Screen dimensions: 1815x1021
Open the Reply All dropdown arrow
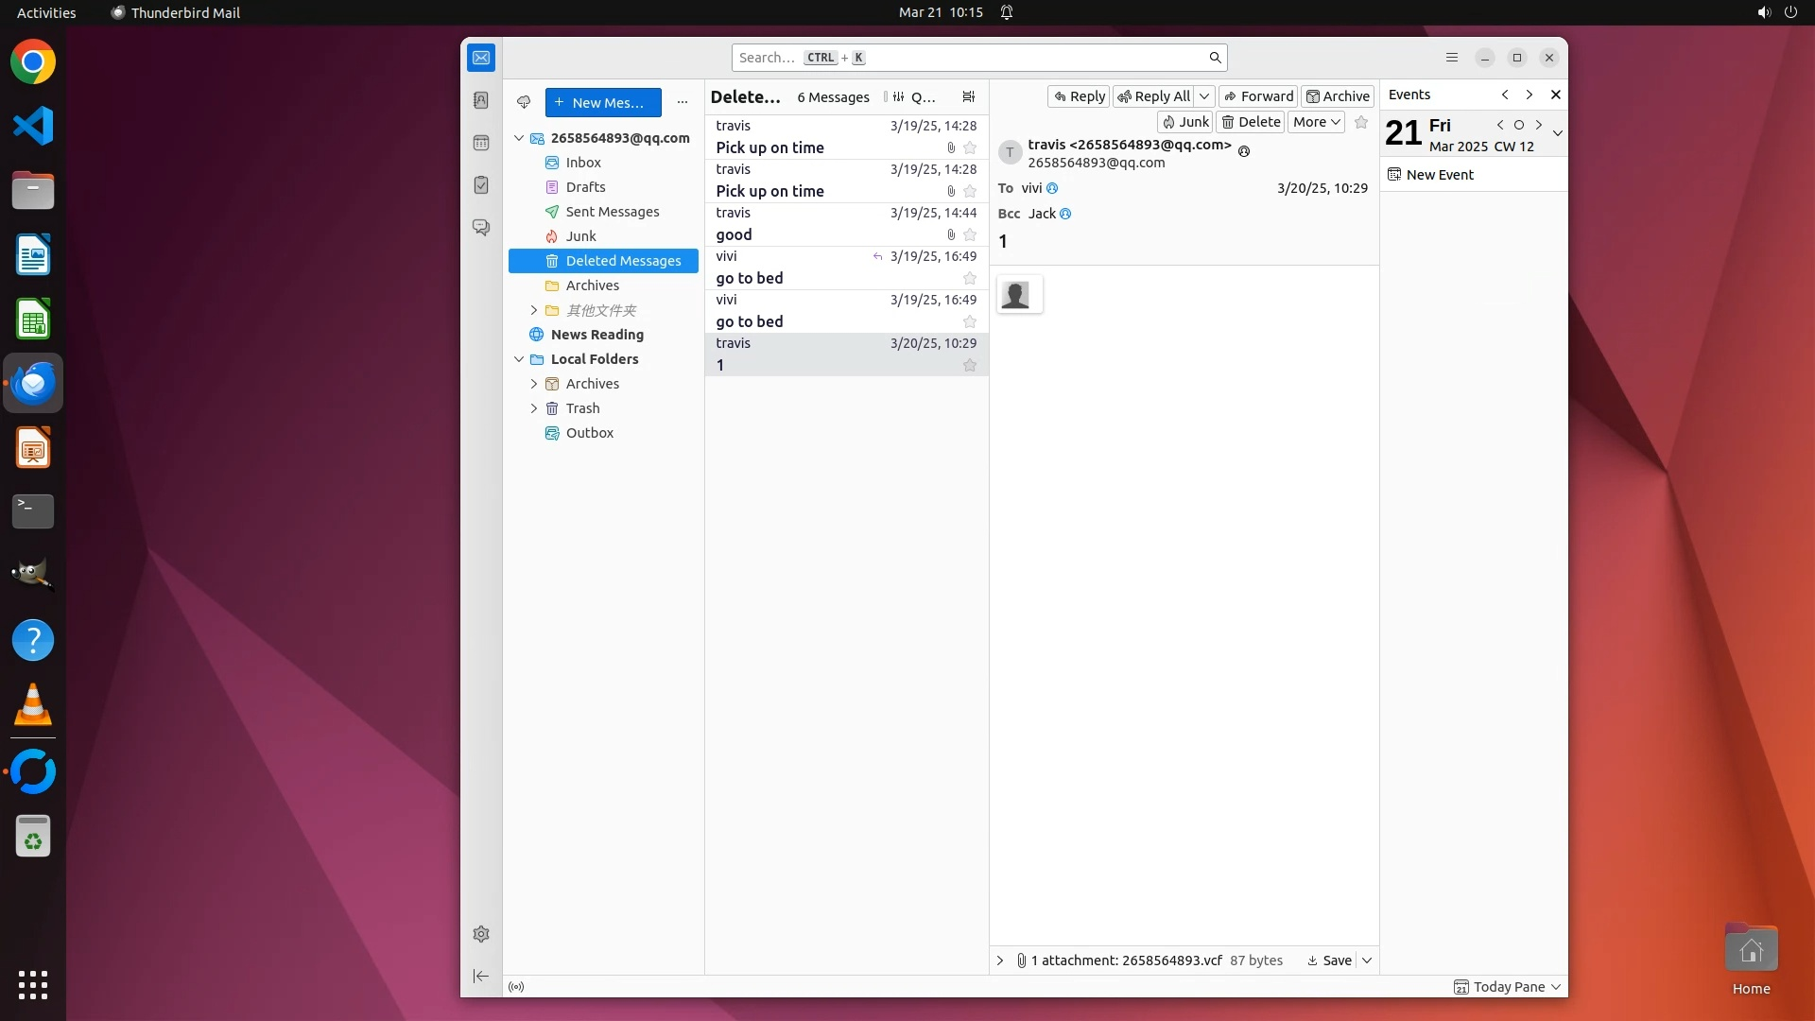coord(1204,96)
